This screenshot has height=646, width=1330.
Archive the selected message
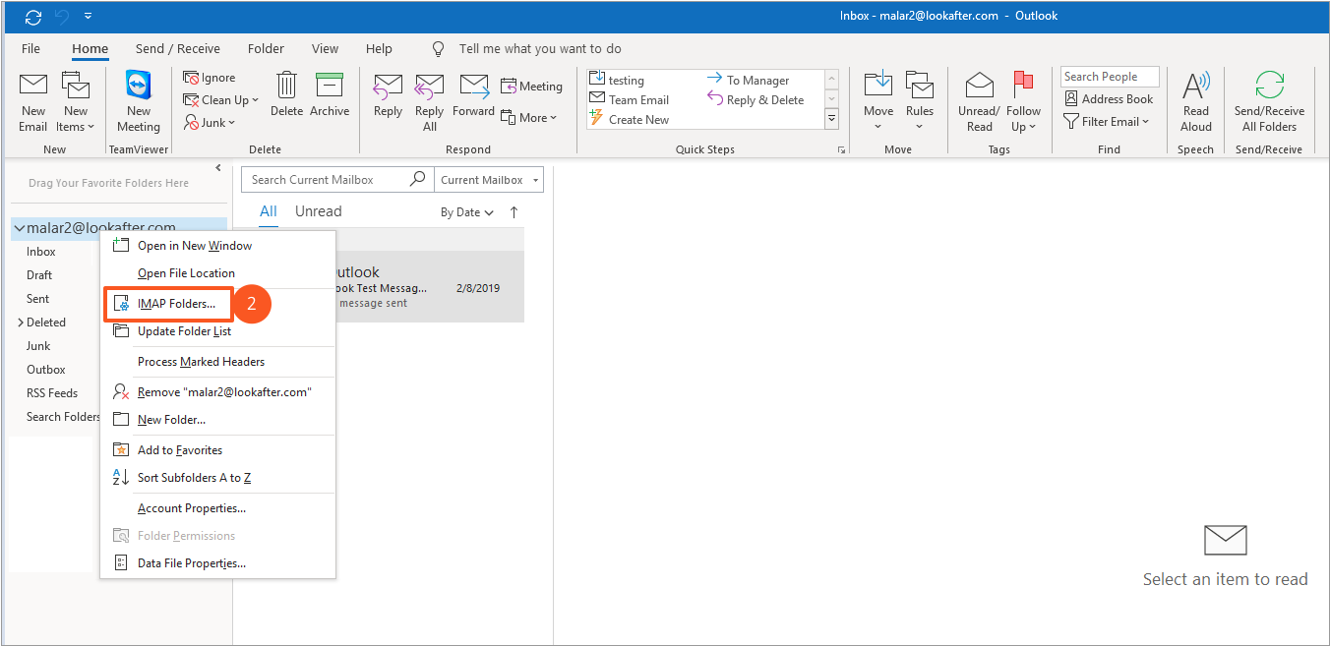330,94
